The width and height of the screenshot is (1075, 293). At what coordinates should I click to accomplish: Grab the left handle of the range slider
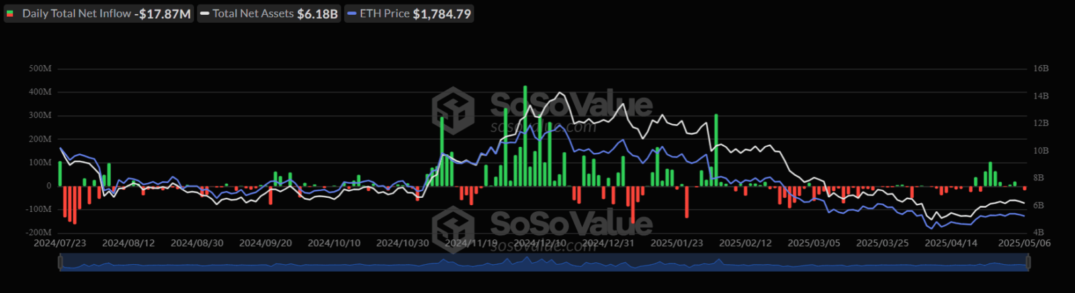[60, 263]
